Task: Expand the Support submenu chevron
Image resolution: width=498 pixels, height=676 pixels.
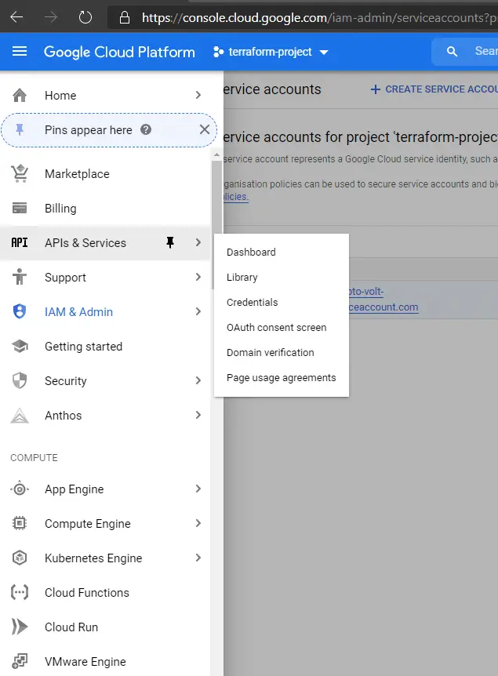Action: click(198, 277)
